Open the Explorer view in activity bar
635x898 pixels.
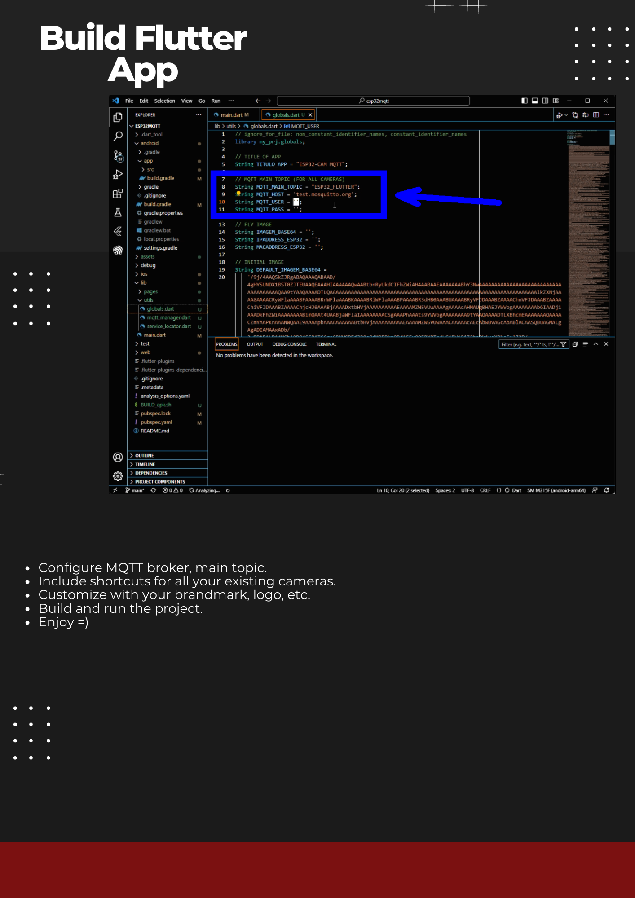click(x=118, y=118)
